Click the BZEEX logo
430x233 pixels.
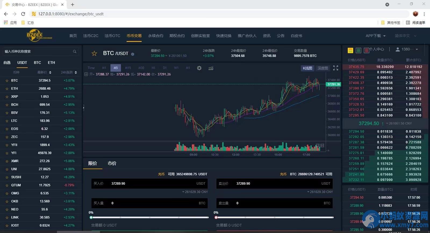(x=39, y=36)
